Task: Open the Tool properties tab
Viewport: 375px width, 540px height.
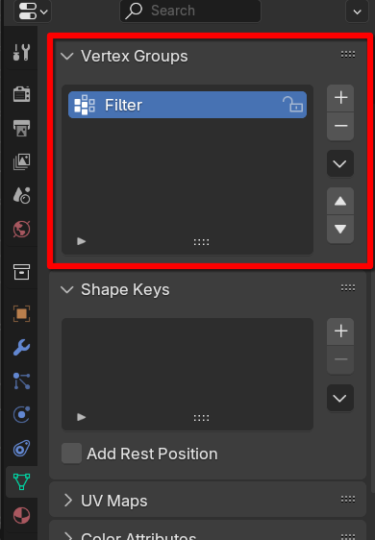Action: tap(21, 52)
